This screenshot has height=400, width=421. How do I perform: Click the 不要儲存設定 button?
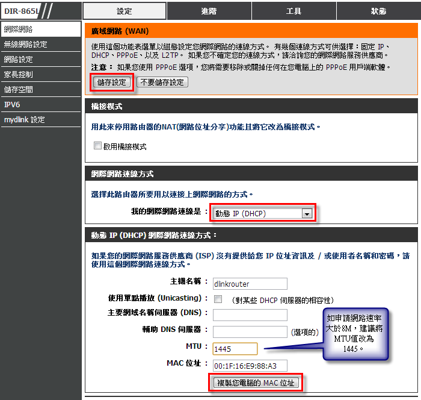pos(162,83)
